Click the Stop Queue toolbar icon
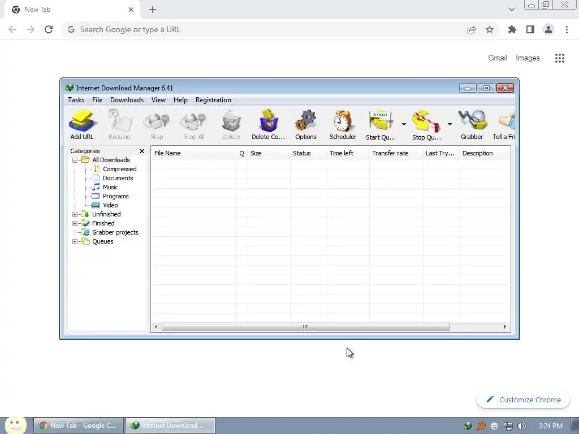Image resolution: width=579 pixels, height=434 pixels. pos(426,124)
